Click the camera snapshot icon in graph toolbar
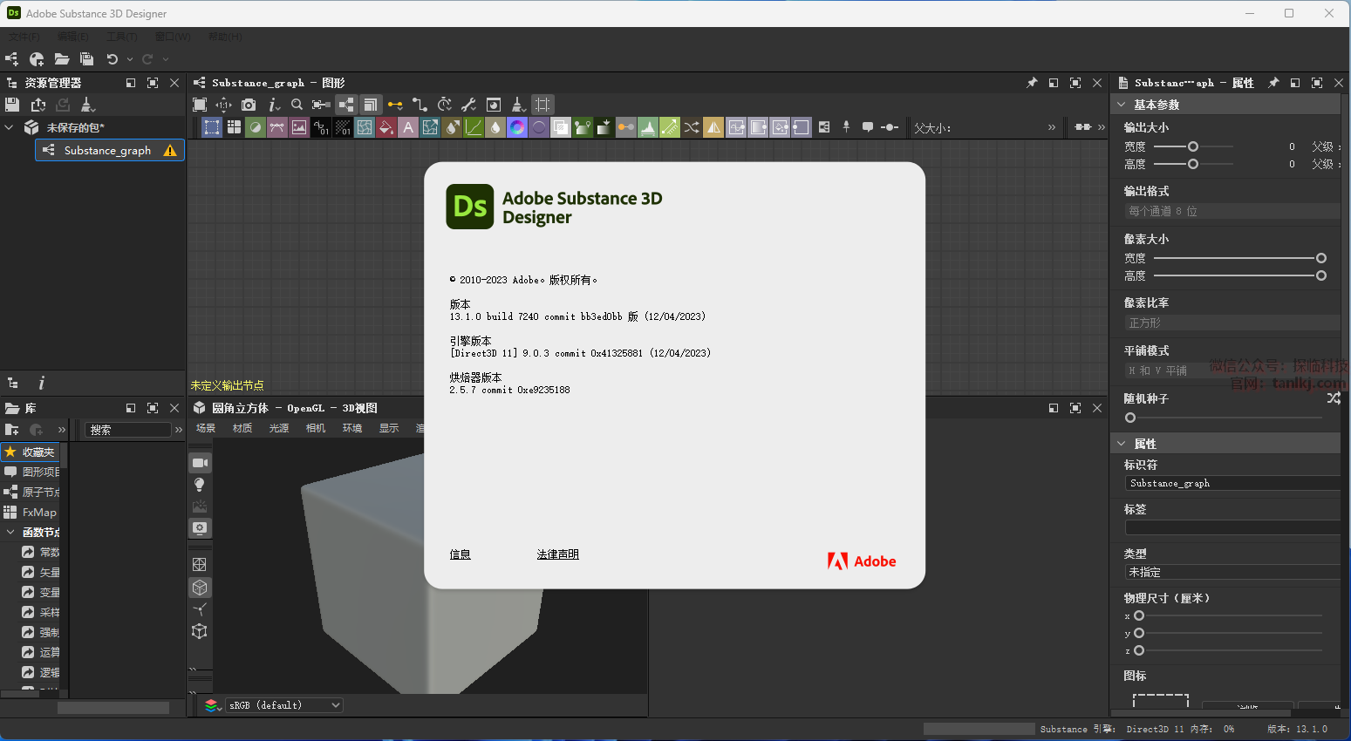The height and width of the screenshot is (741, 1351). point(249,105)
